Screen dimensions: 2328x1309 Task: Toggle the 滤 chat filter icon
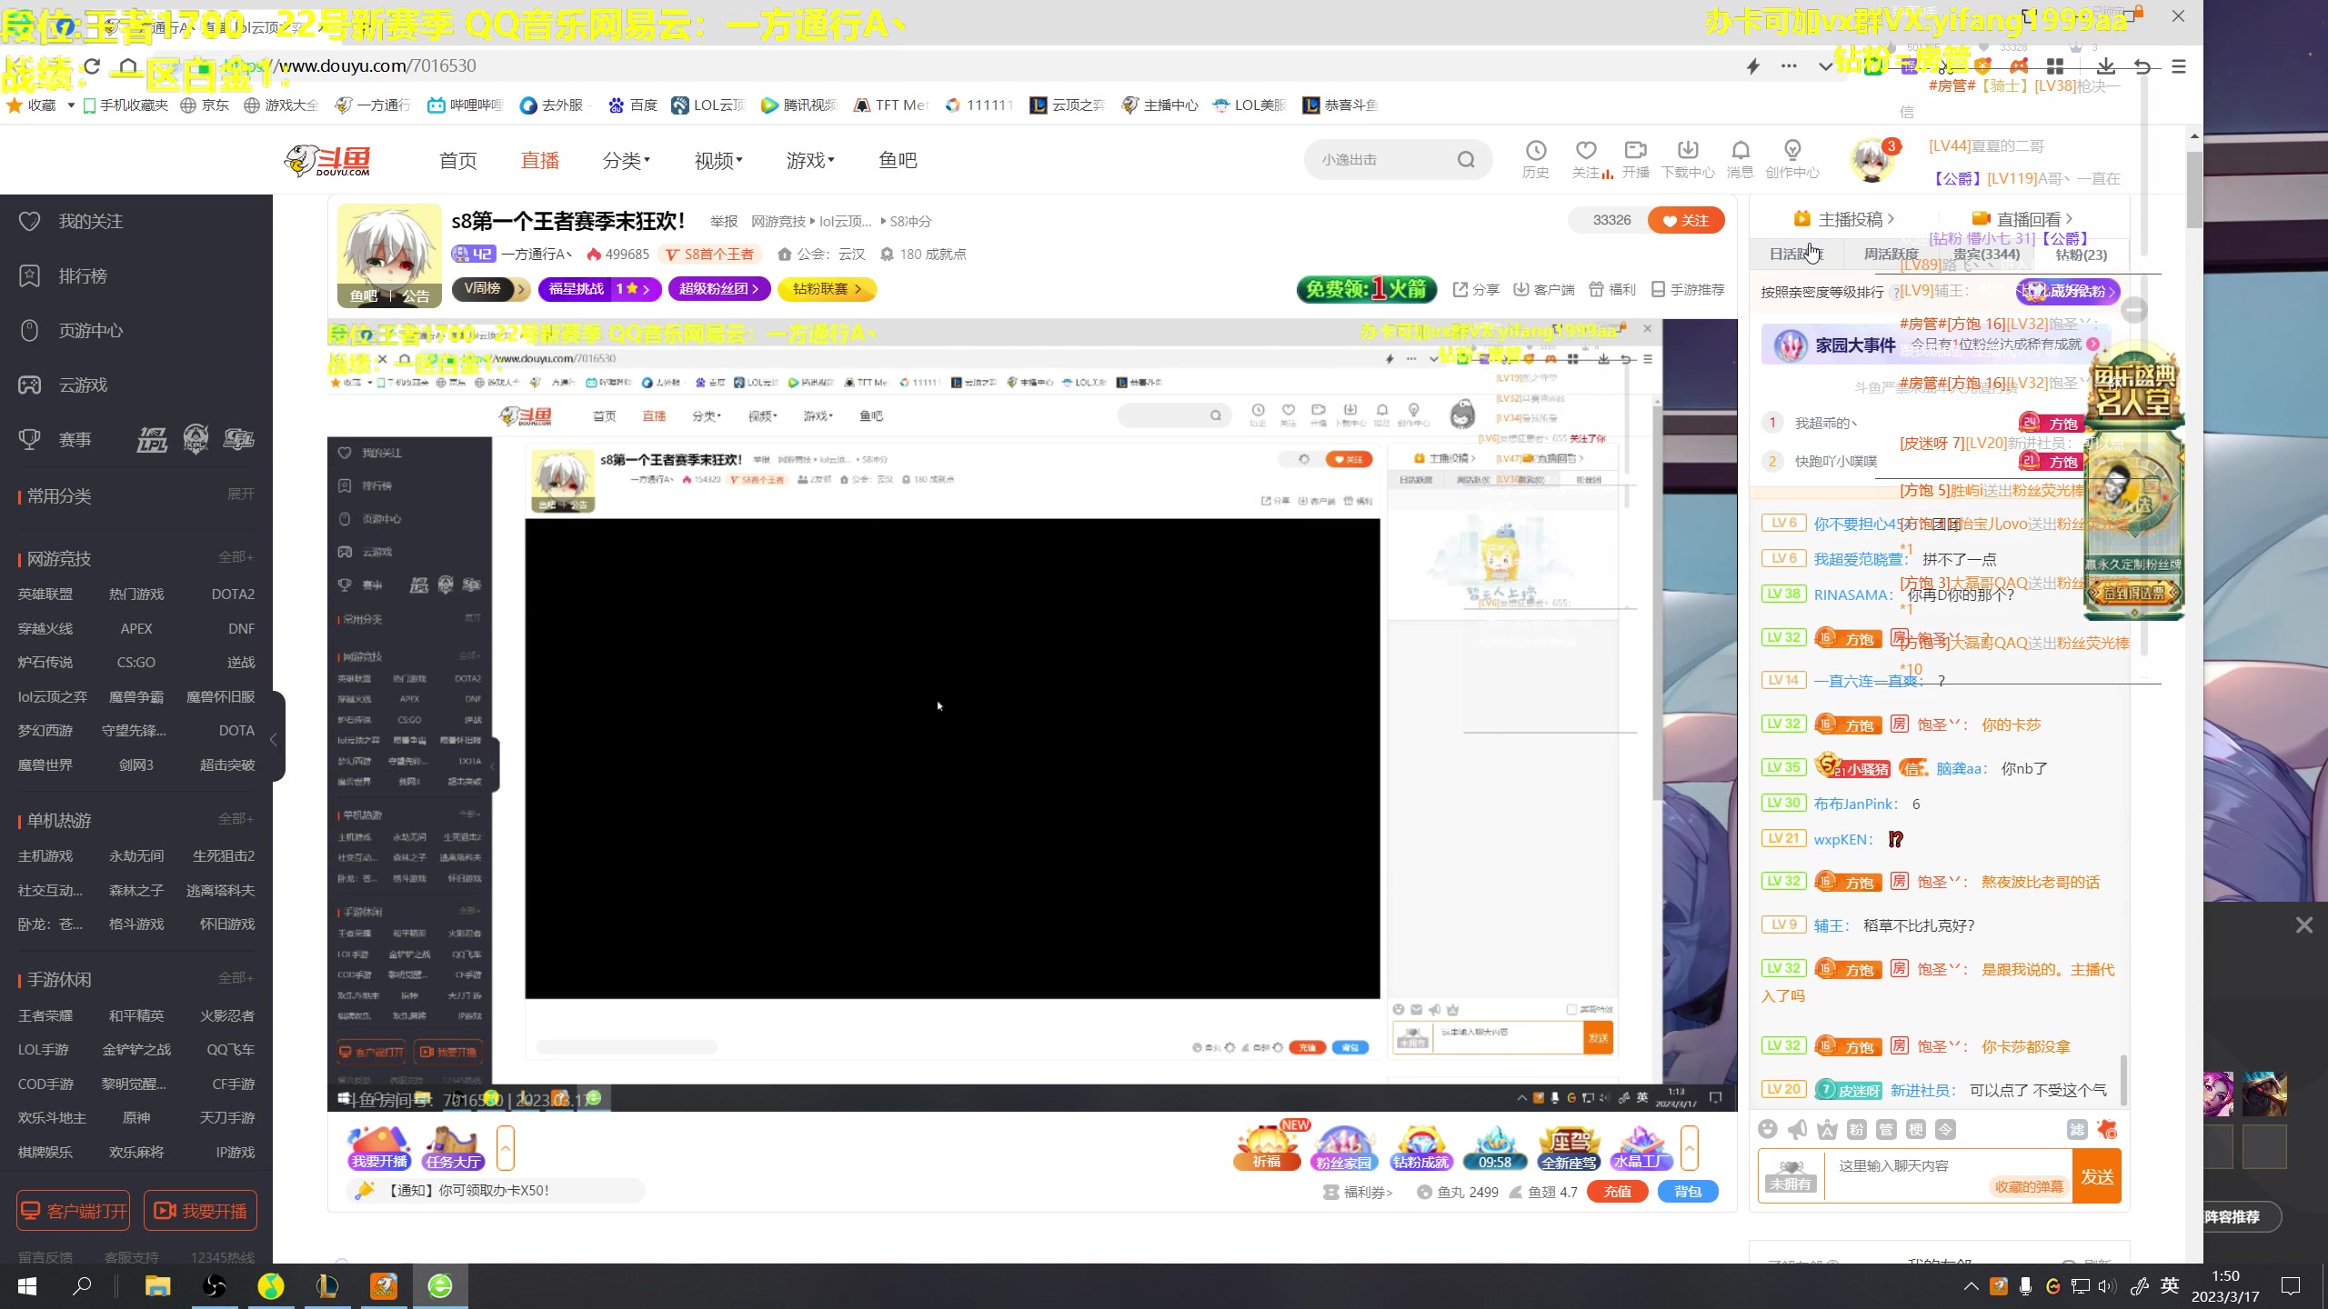(2077, 1129)
